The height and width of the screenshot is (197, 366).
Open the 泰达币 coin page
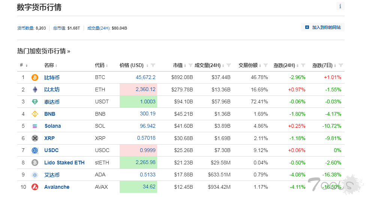click(x=52, y=102)
